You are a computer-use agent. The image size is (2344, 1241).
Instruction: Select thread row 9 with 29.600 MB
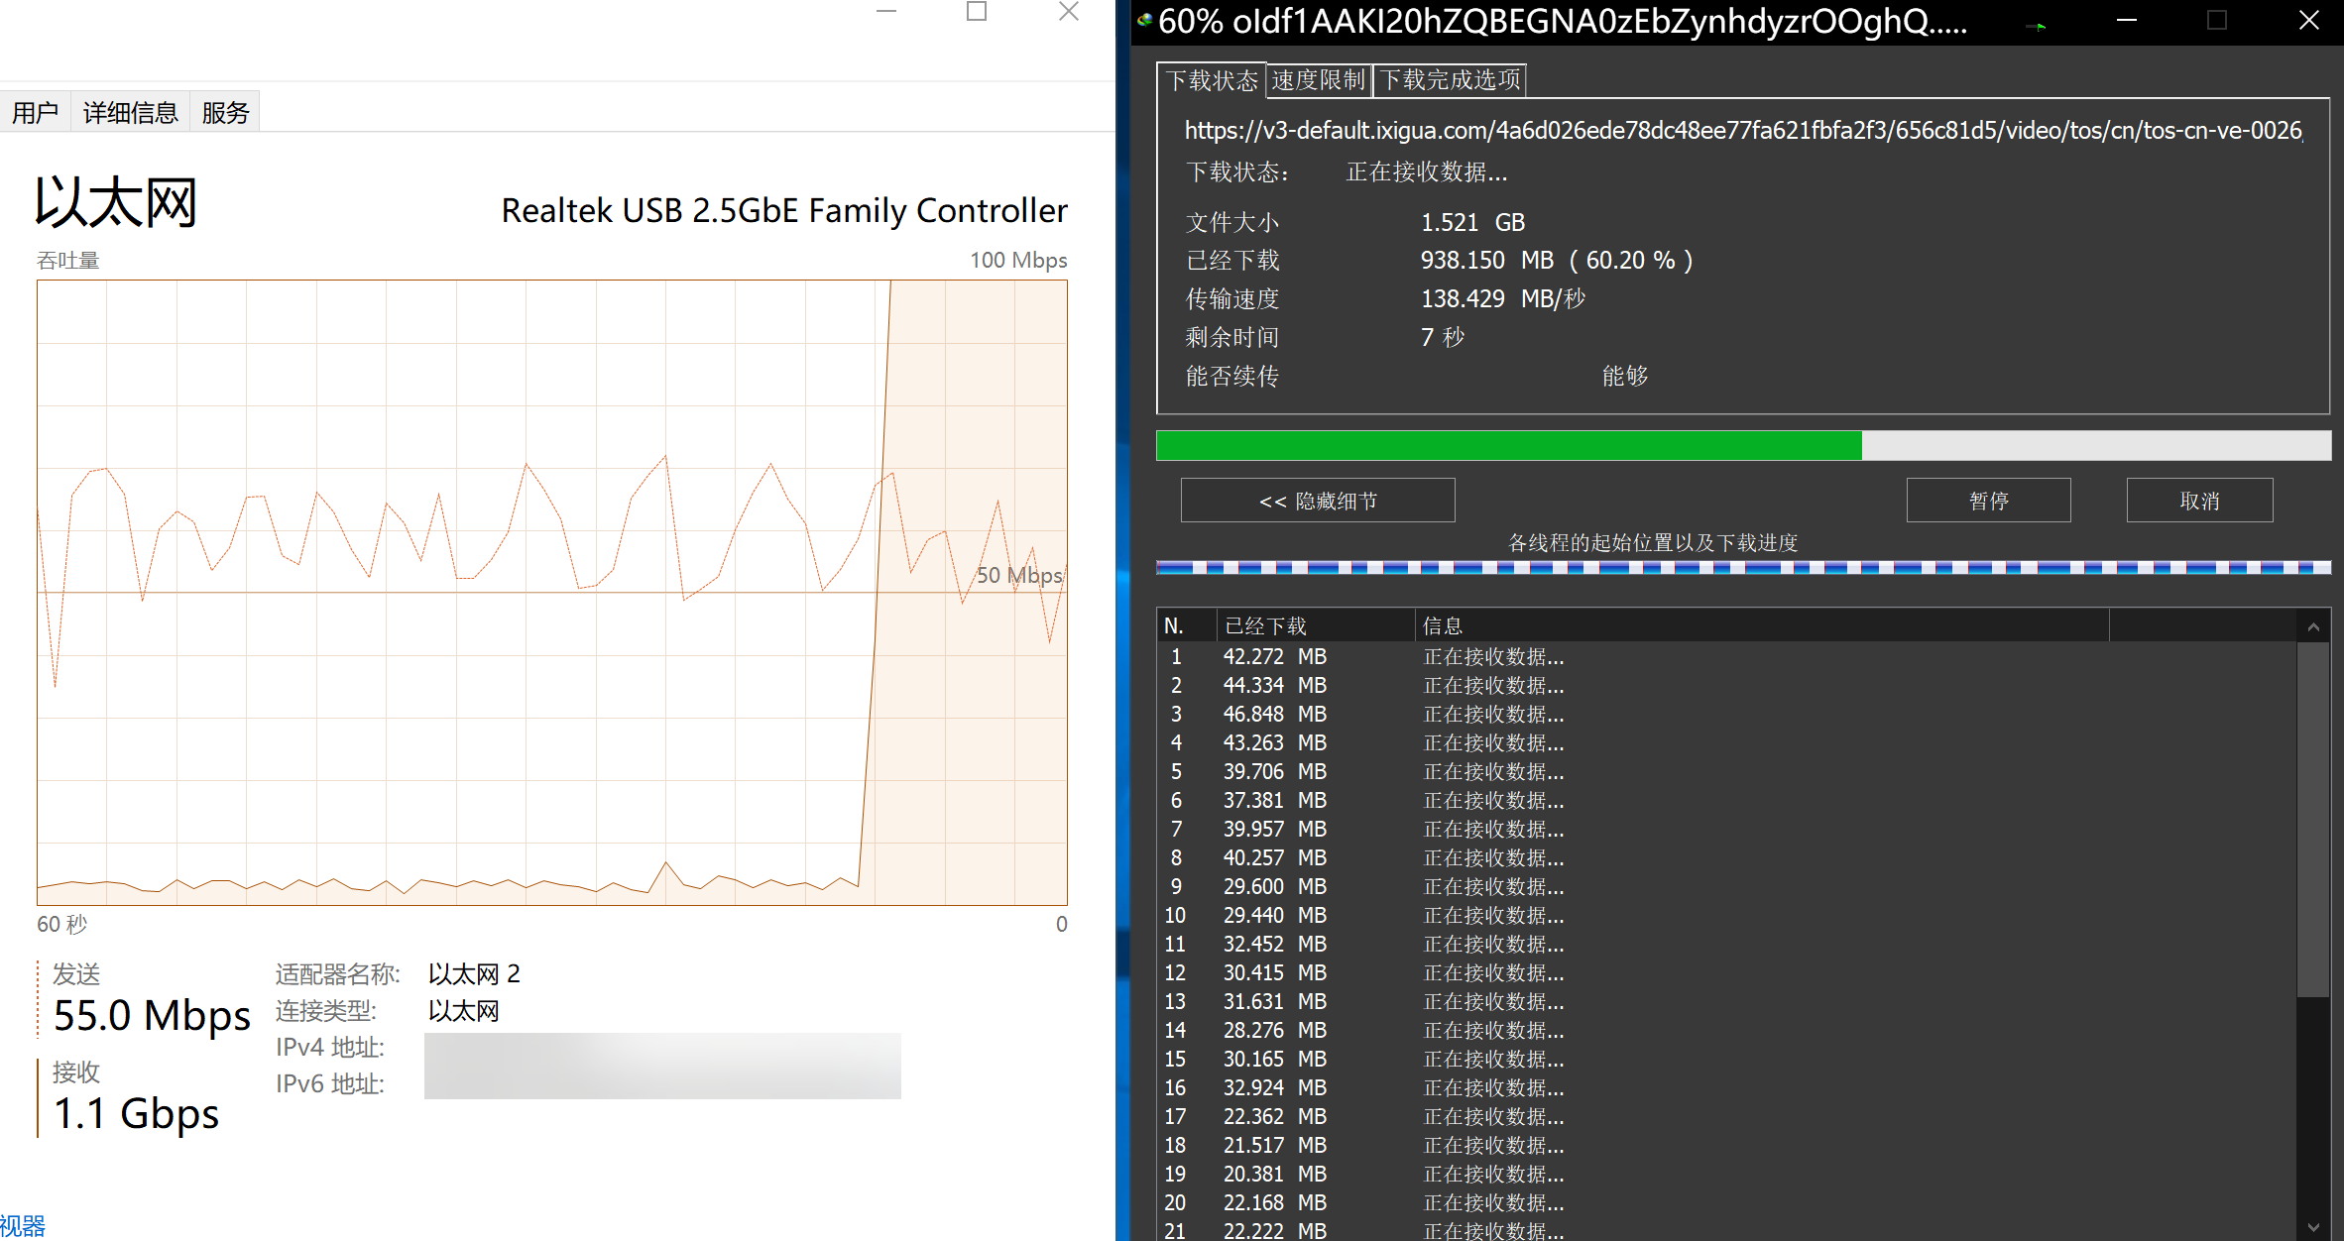point(1726,886)
